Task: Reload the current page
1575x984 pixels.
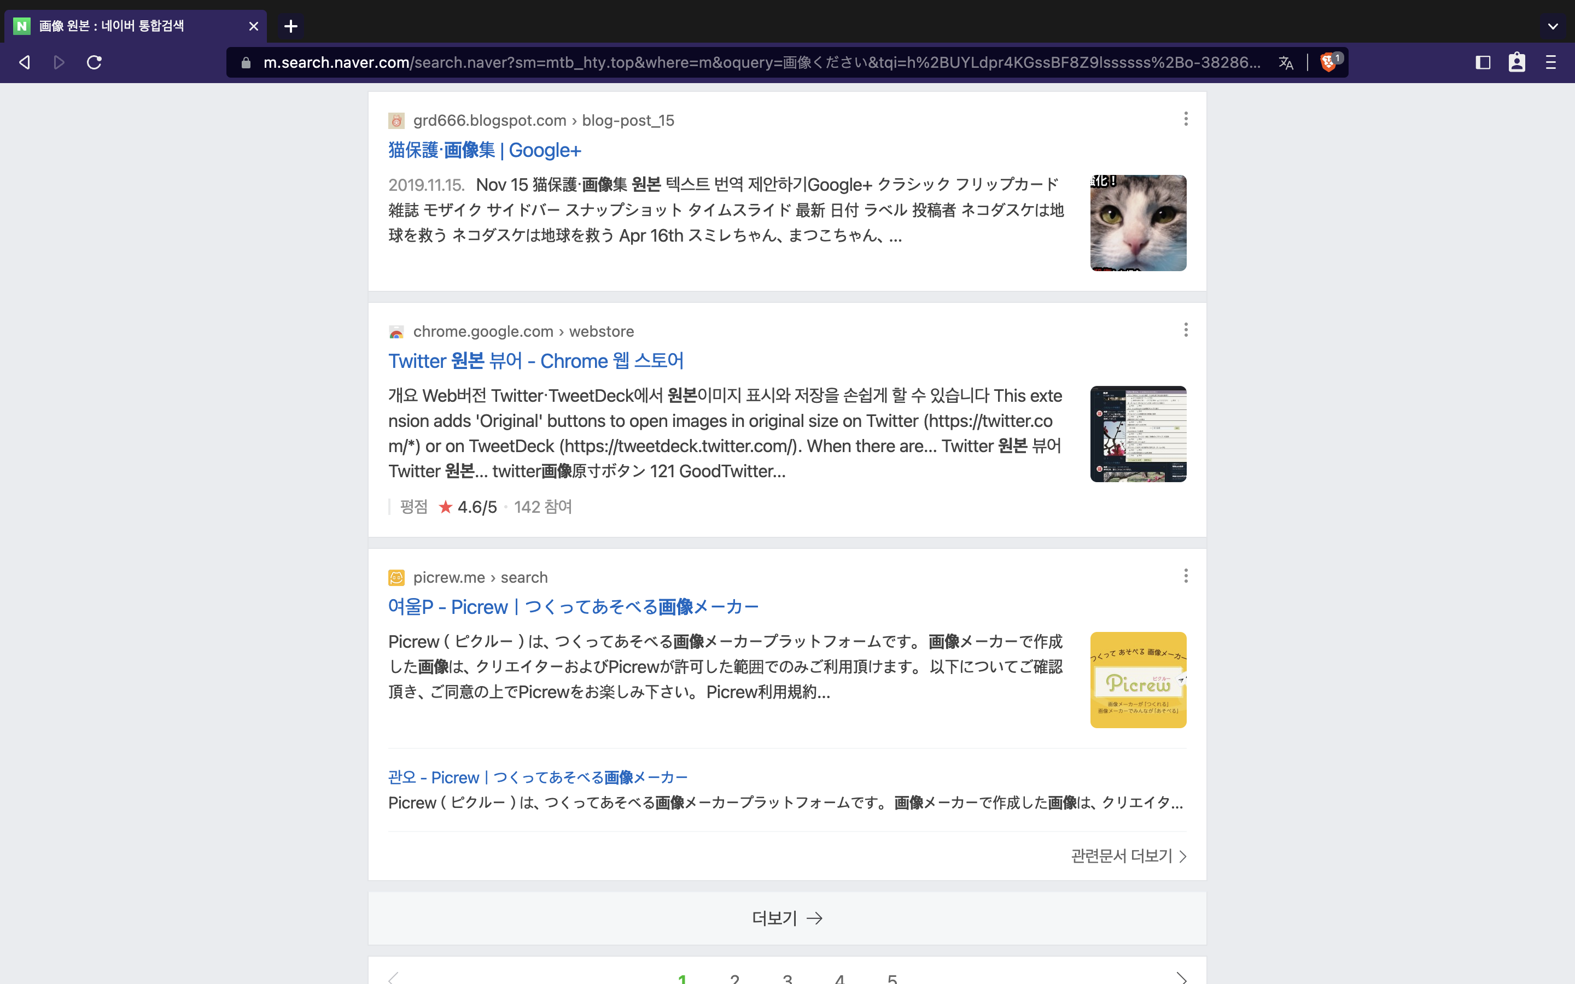Action: [95, 62]
